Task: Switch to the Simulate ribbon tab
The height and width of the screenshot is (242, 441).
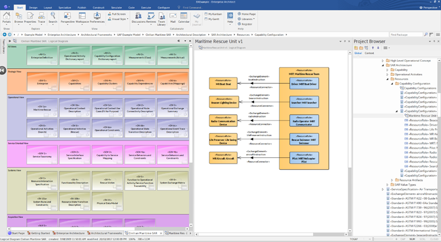Action: (116, 8)
